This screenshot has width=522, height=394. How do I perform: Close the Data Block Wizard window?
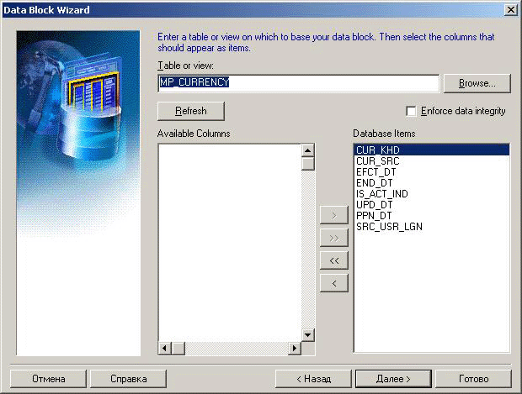(x=509, y=9)
